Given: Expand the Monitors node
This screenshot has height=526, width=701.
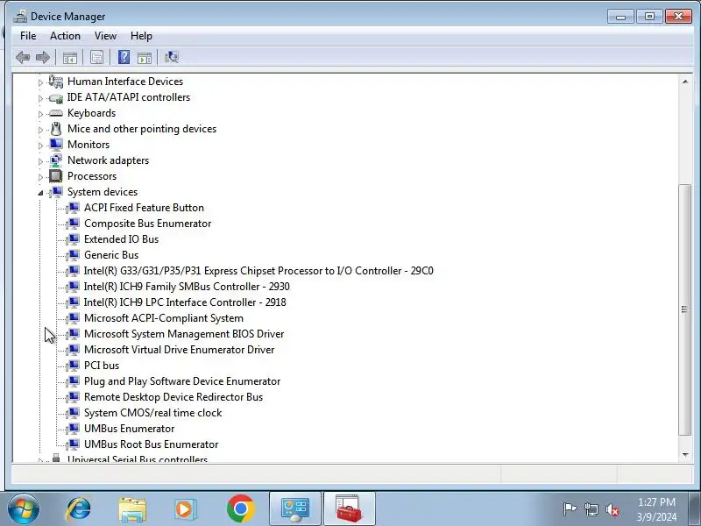Looking at the screenshot, I should (x=40, y=146).
